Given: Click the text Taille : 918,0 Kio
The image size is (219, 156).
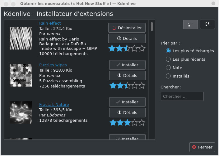Looking at the screenshot, I should (x=56, y=70).
